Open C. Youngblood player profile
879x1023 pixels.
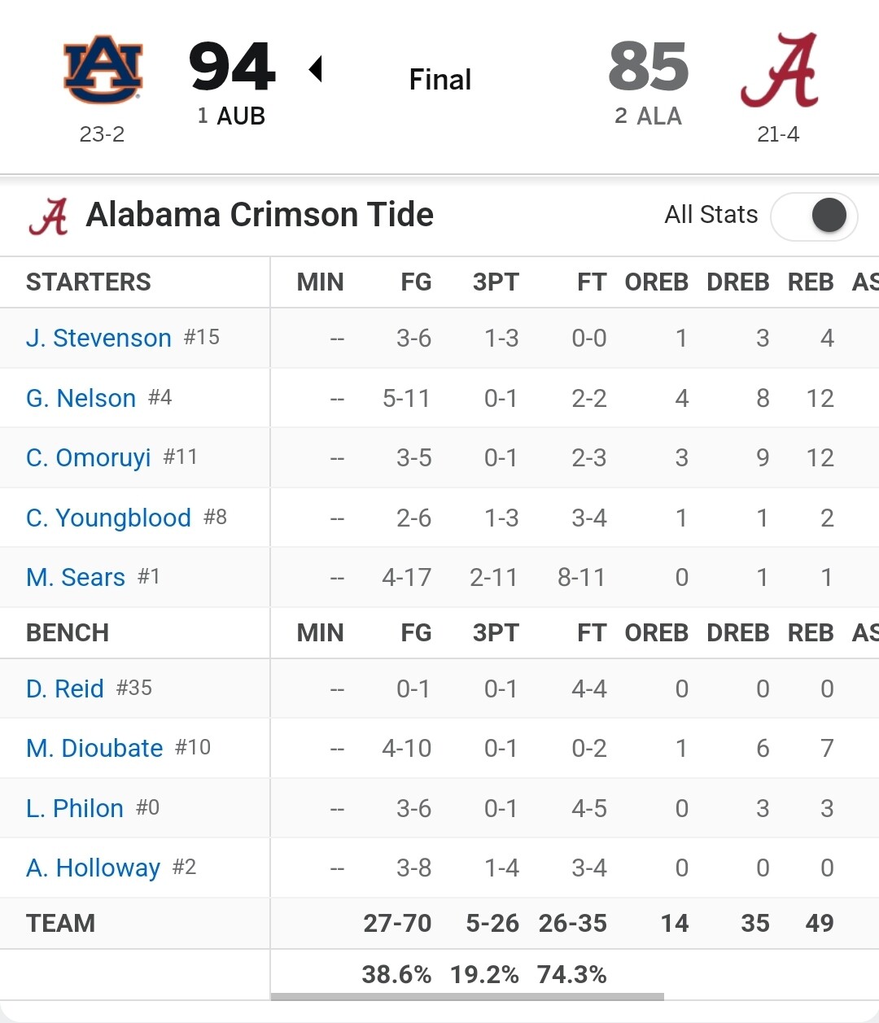(108, 518)
